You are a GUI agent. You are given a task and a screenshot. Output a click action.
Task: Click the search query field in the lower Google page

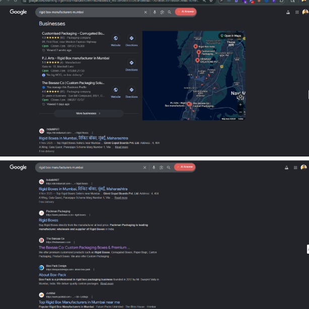click(x=90, y=168)
